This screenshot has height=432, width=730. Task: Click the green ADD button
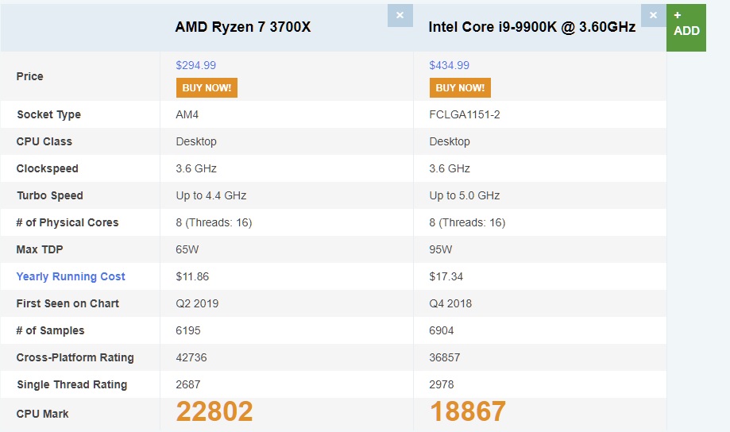(x=686, y=28)
